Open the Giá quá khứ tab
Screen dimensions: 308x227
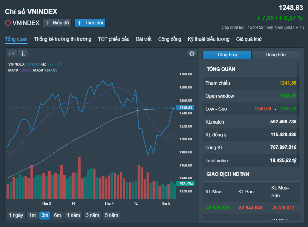249,39
